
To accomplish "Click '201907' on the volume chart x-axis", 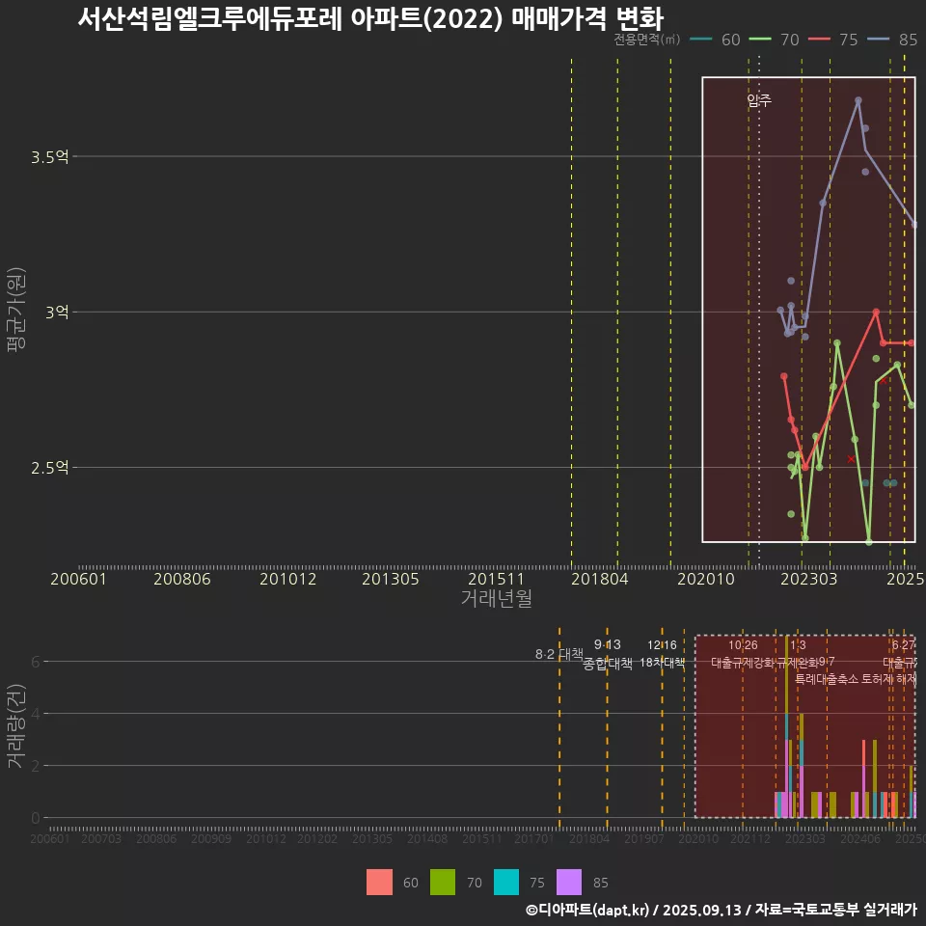I will [x=643, y=838].
